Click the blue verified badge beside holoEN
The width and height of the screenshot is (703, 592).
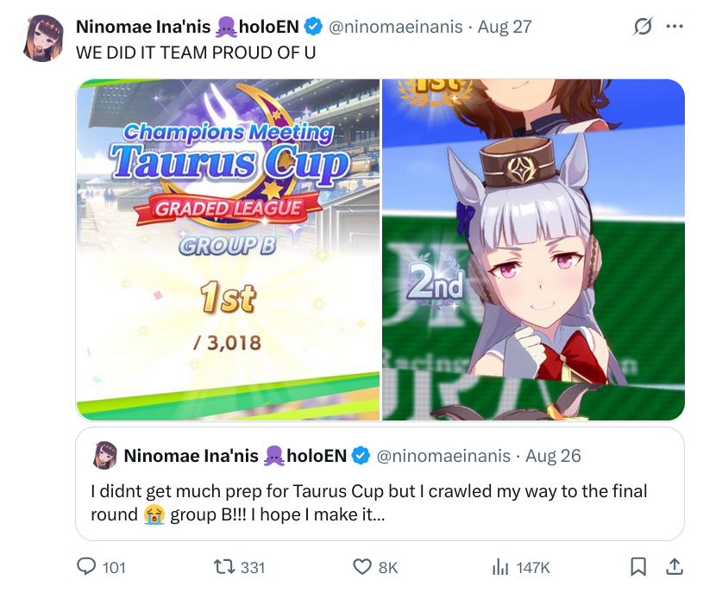[313, 27]
